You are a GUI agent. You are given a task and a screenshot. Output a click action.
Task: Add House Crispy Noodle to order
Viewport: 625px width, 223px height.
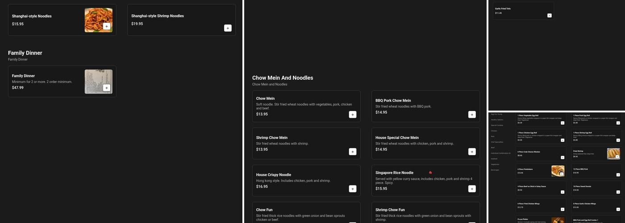(x=353, y=189)
